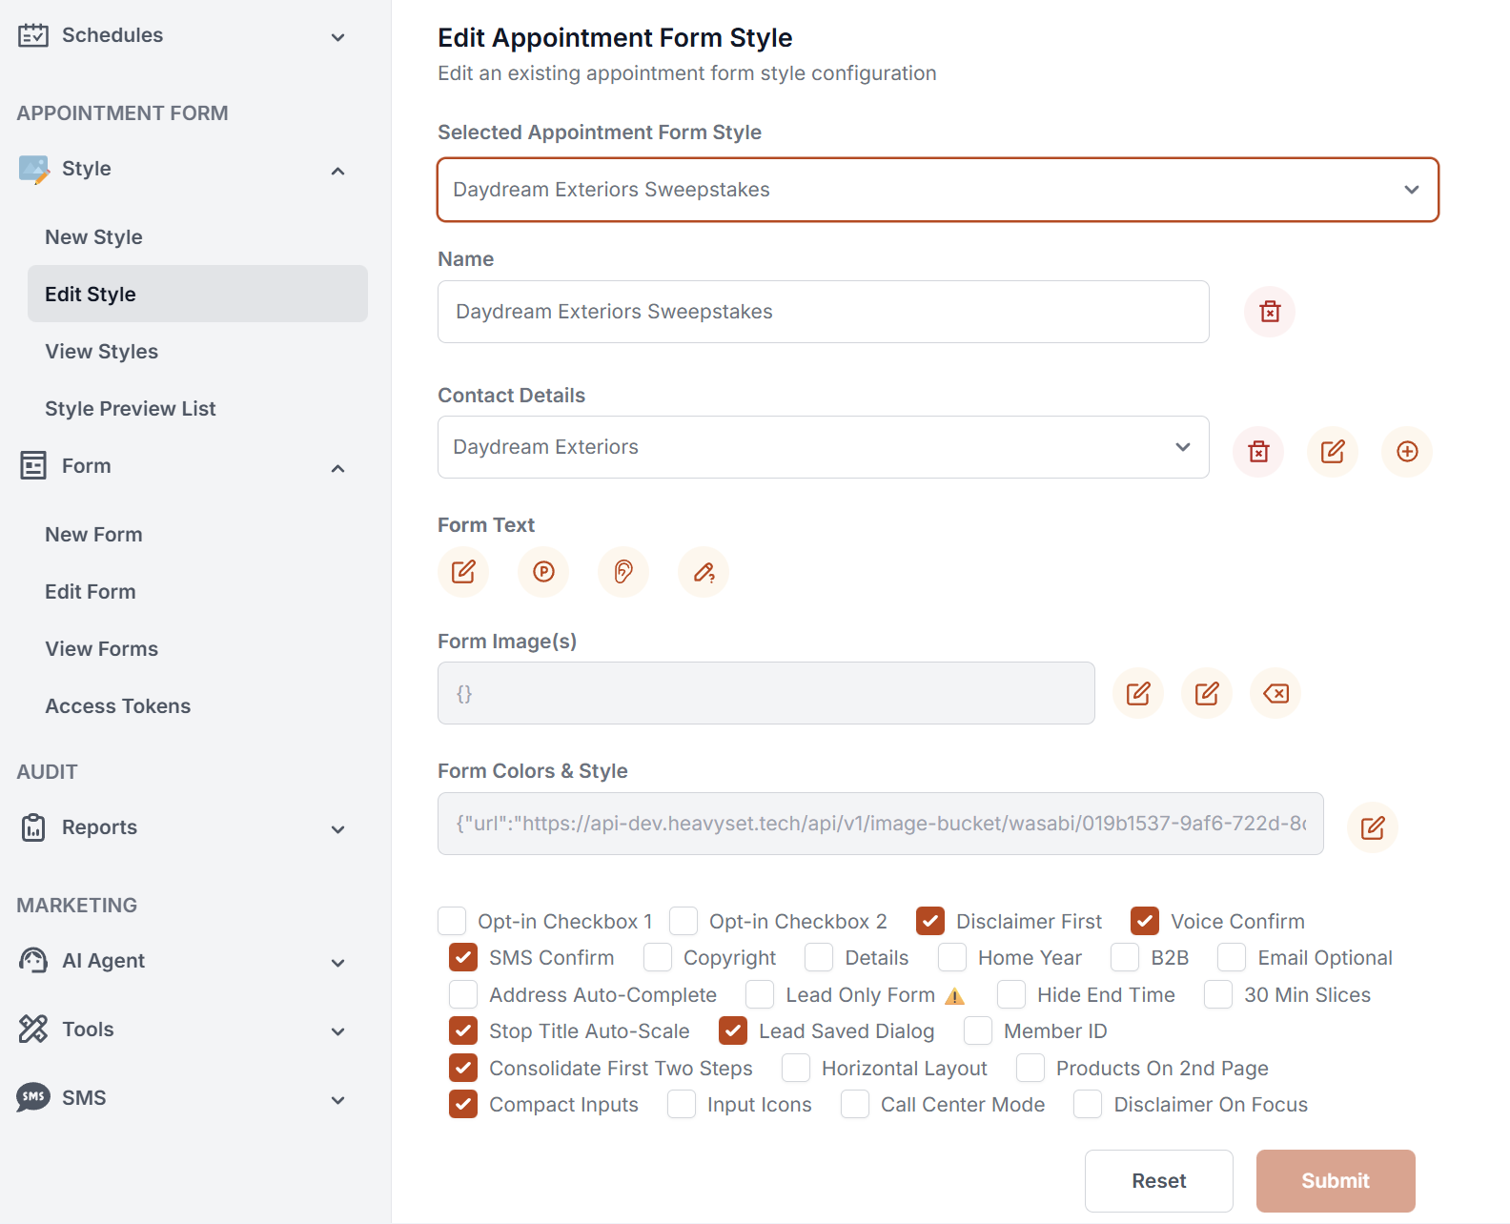1510x1224 pixels.
Task: Open Access Tokens page
Action: click(x=197, y=705)
